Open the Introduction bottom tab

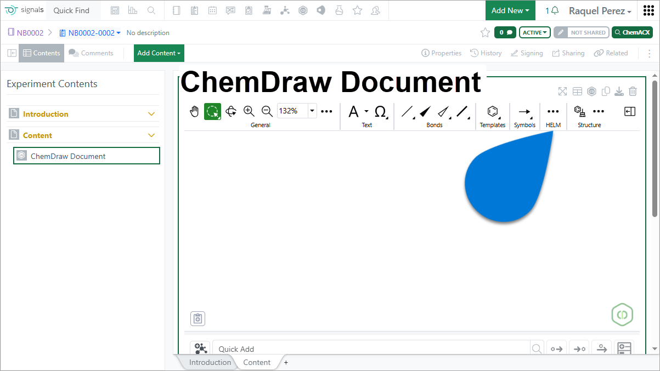tap(210, 362)
